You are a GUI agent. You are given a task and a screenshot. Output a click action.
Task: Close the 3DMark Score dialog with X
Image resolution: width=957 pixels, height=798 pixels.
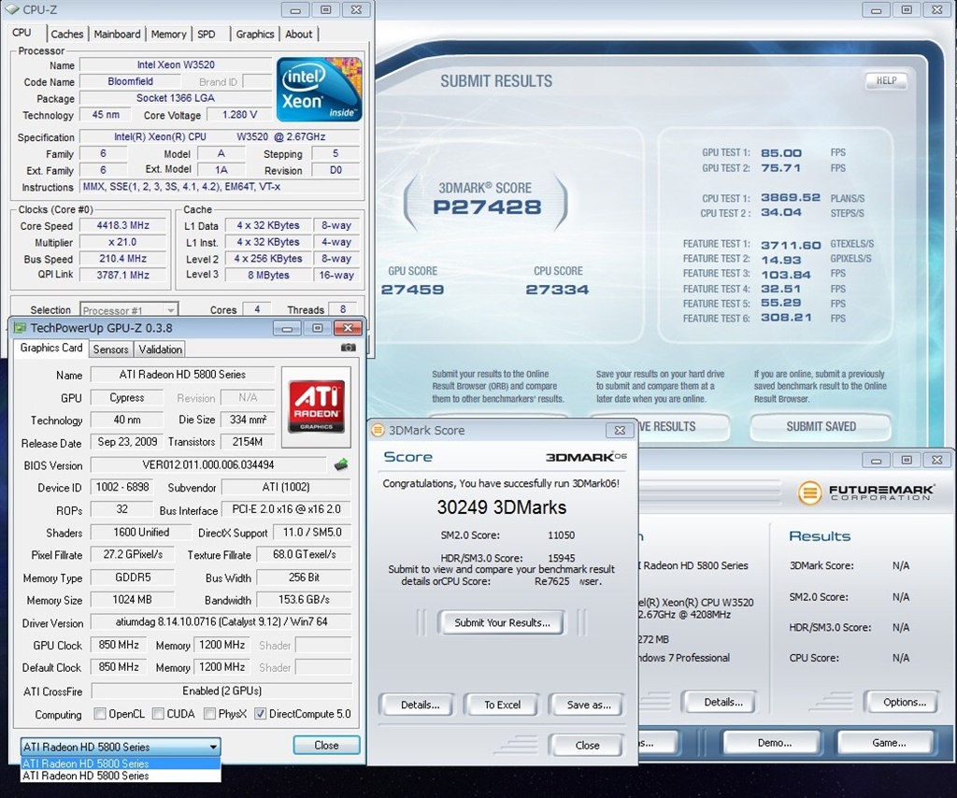(620, 430)
